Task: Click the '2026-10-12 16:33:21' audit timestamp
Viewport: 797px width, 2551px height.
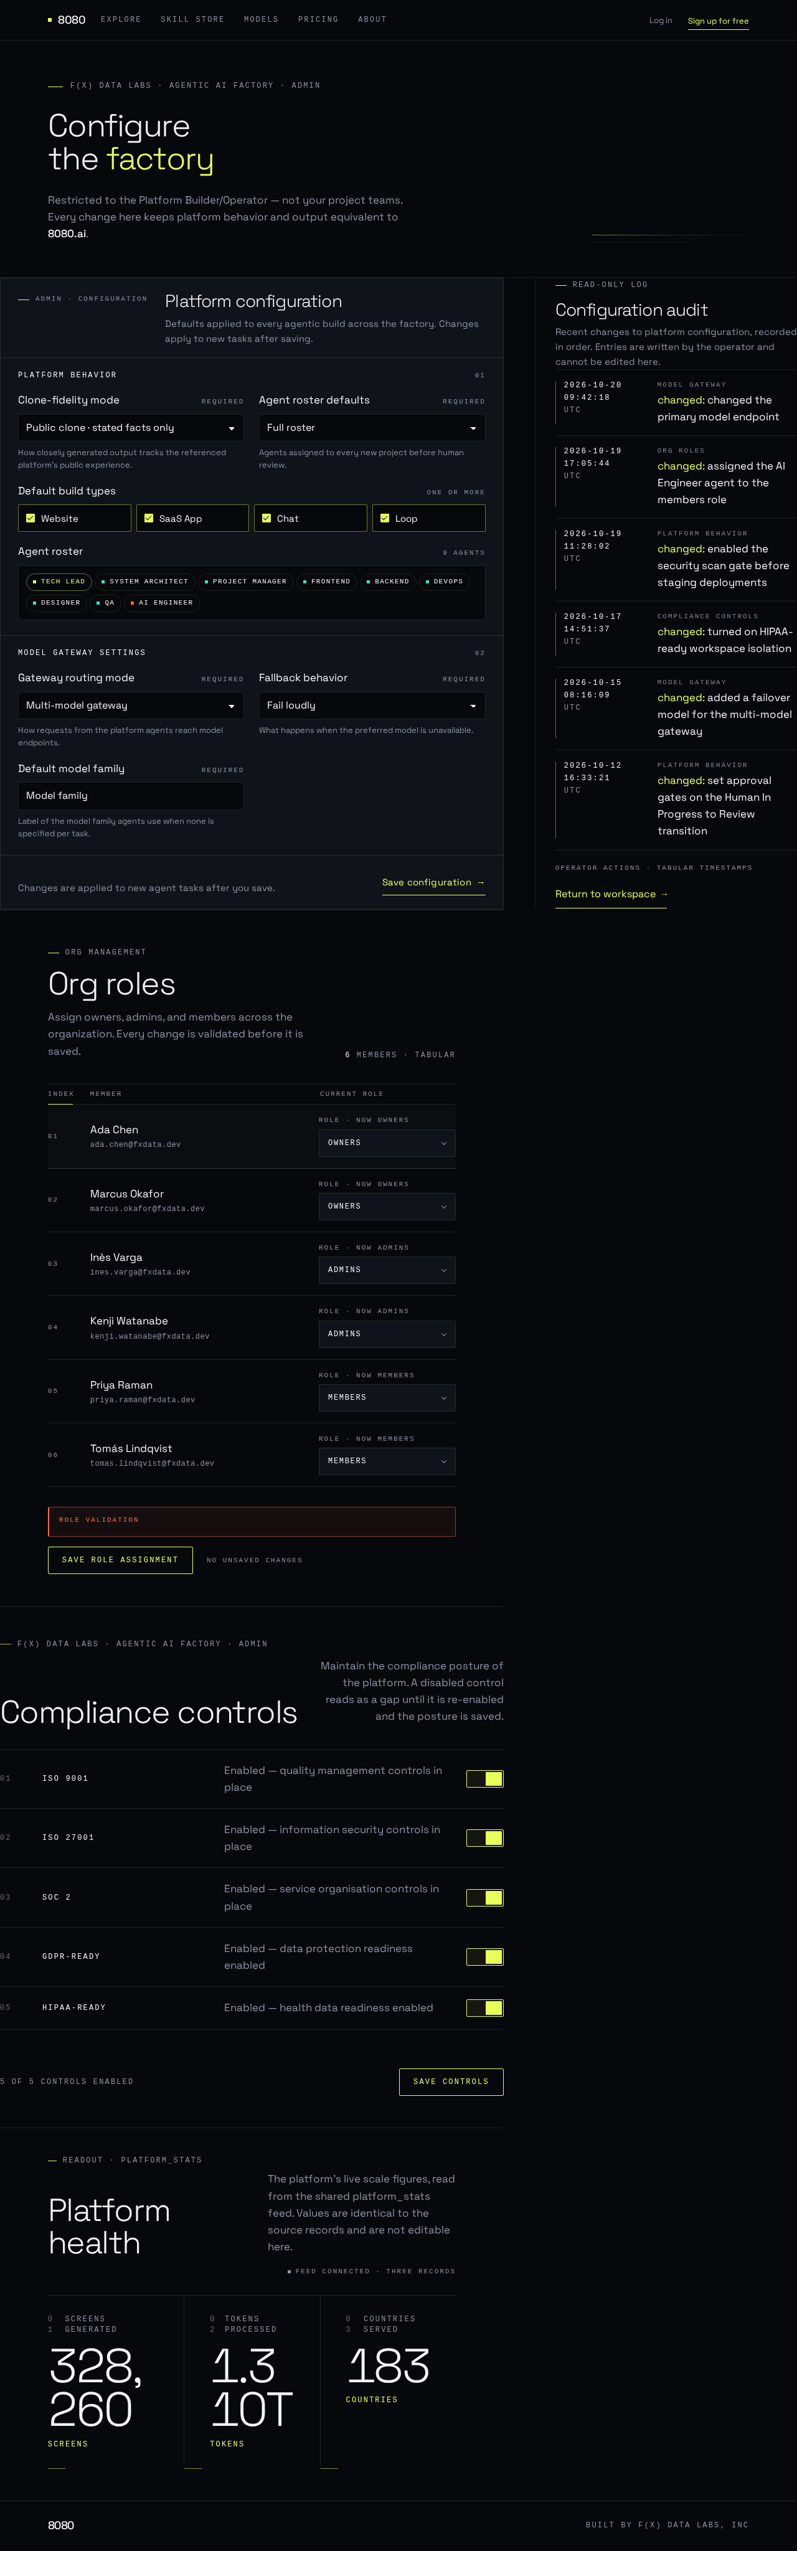Action: 593,771
